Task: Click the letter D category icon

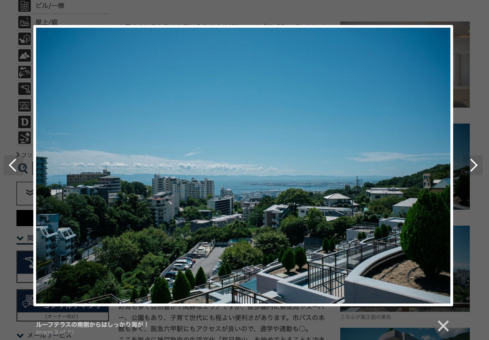Action: click(x=24, y=122)
